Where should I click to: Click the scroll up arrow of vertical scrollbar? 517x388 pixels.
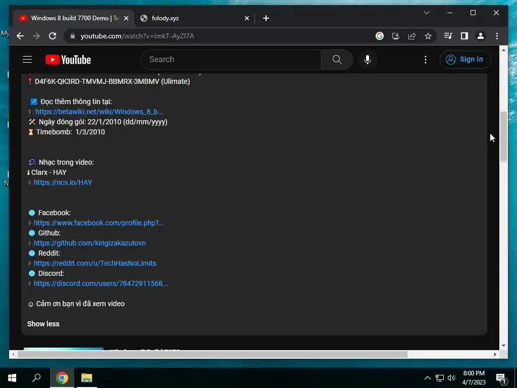pyautogui.click(x=503, y=50)
